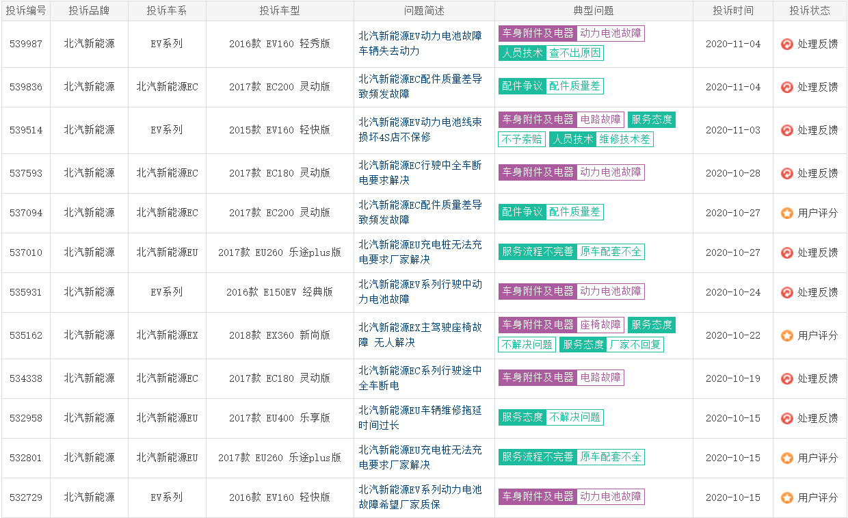Click status icon for complaint 539987

pyautogui.click(x=787, y=44)
